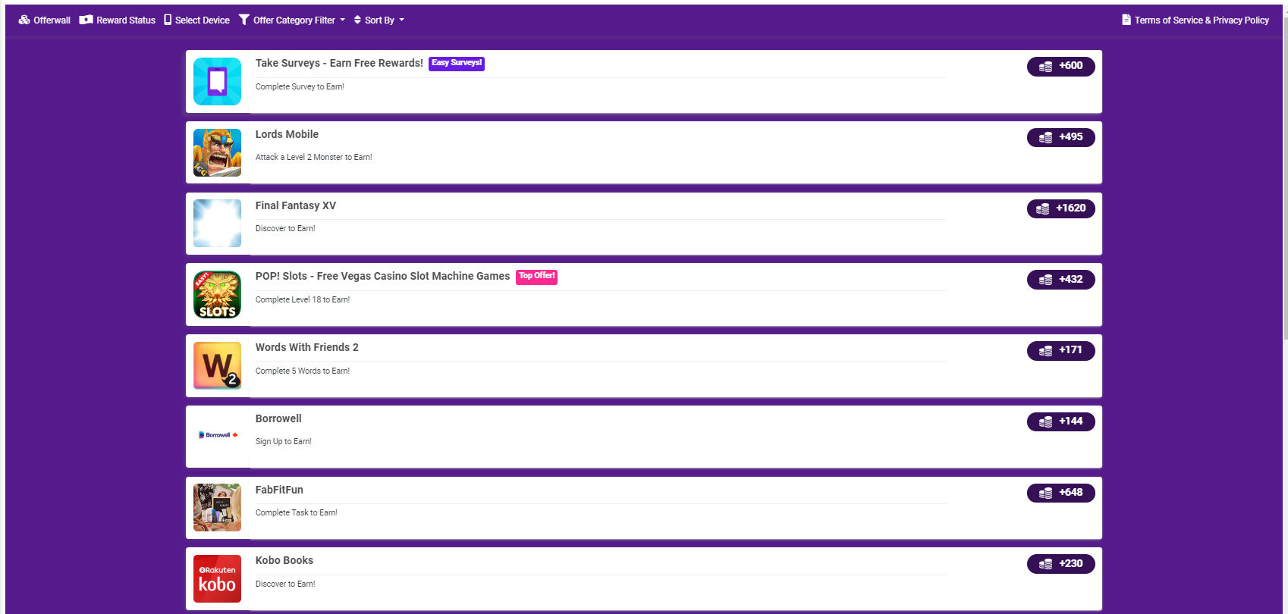Open the Offerwall menu item
1288x614 pixels.
click(x=44, y=20)
